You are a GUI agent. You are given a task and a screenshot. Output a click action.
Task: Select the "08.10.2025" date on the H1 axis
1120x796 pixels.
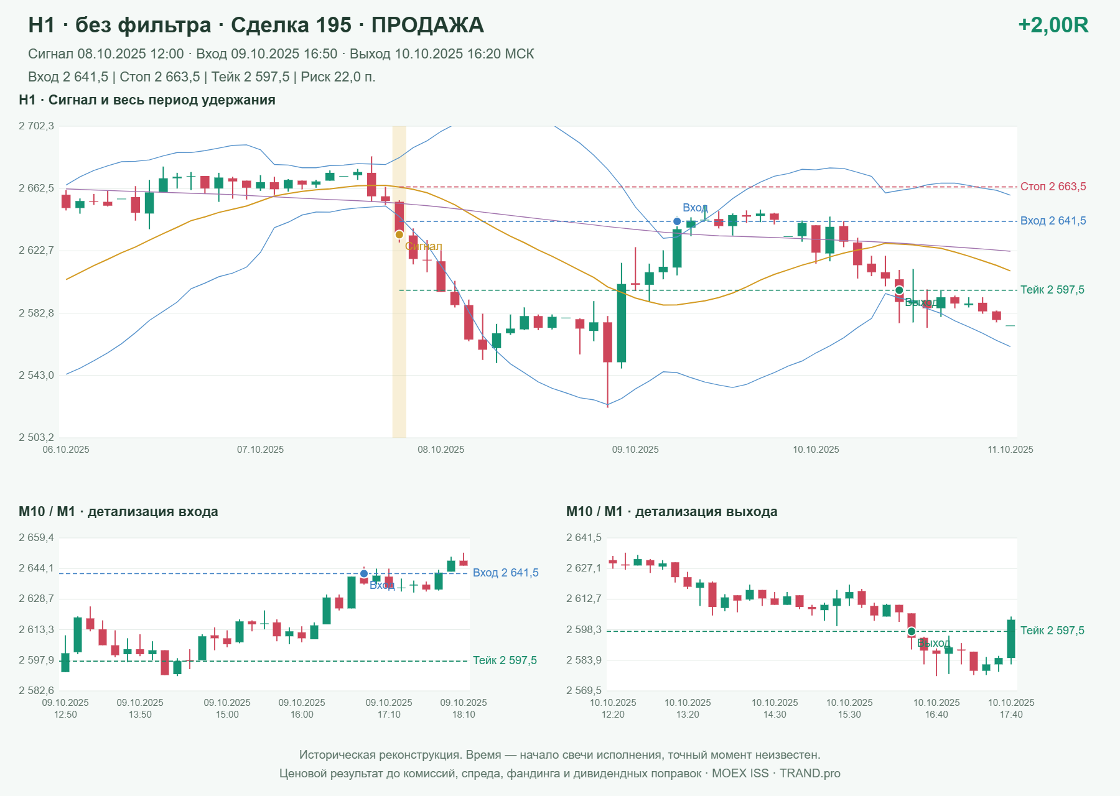pyautogui.click(x=441, y=450)
